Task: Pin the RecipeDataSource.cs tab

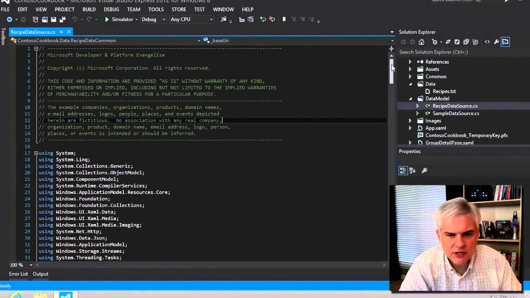Action: pyautogui.click(x=61, y=32)
